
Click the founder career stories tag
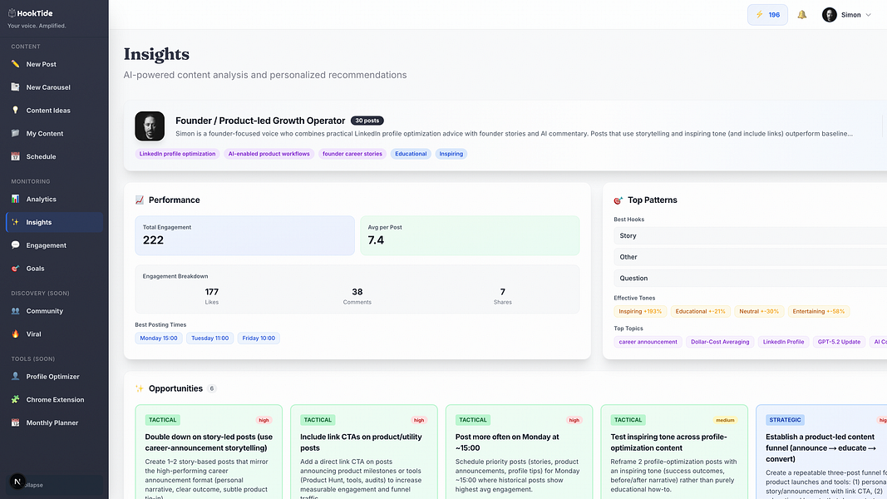(352, 154)
